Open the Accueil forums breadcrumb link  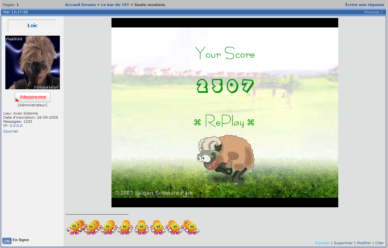[80, 5]
